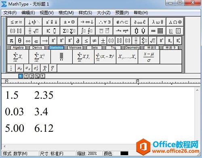Open the 格式(M) menu
Image resolution: width=202 pixels, height=158 pixels.
(66, 13)
